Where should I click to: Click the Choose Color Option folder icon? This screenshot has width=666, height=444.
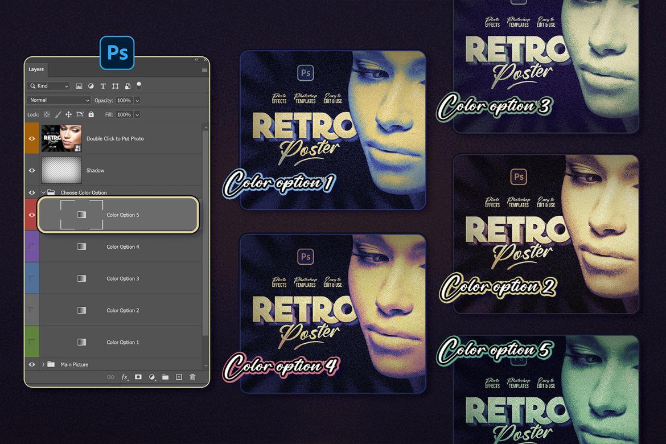(x=51, y=192)
